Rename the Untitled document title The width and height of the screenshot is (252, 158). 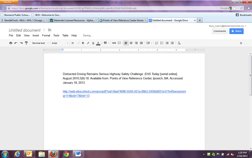(25, 30)
